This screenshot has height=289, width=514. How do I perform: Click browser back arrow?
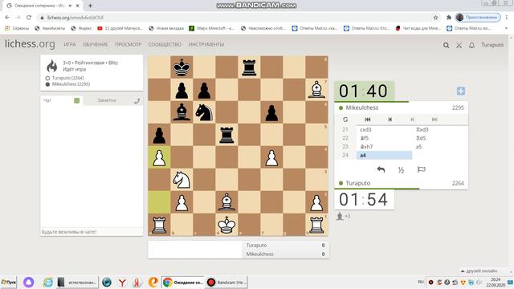[7, 18]
